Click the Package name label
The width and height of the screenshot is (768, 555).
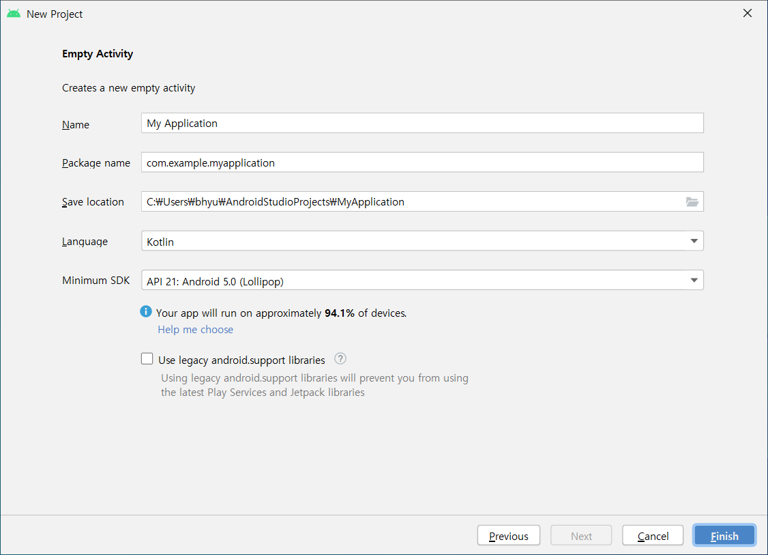(x=96, y=163)
